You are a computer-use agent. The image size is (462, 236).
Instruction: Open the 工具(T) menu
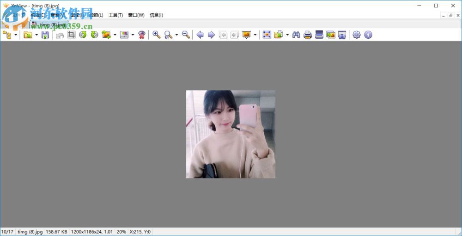[116, 15]
